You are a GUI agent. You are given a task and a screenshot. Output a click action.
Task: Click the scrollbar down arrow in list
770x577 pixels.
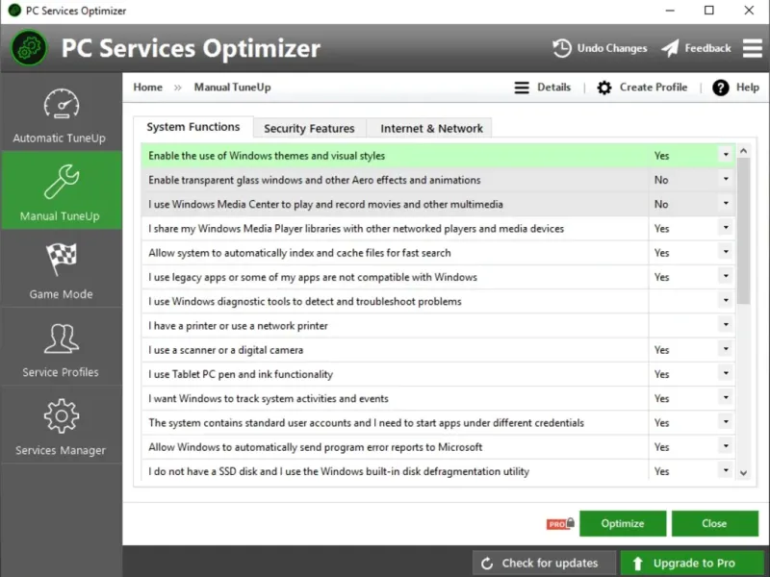pyautogui.click(x=743, y=473)
